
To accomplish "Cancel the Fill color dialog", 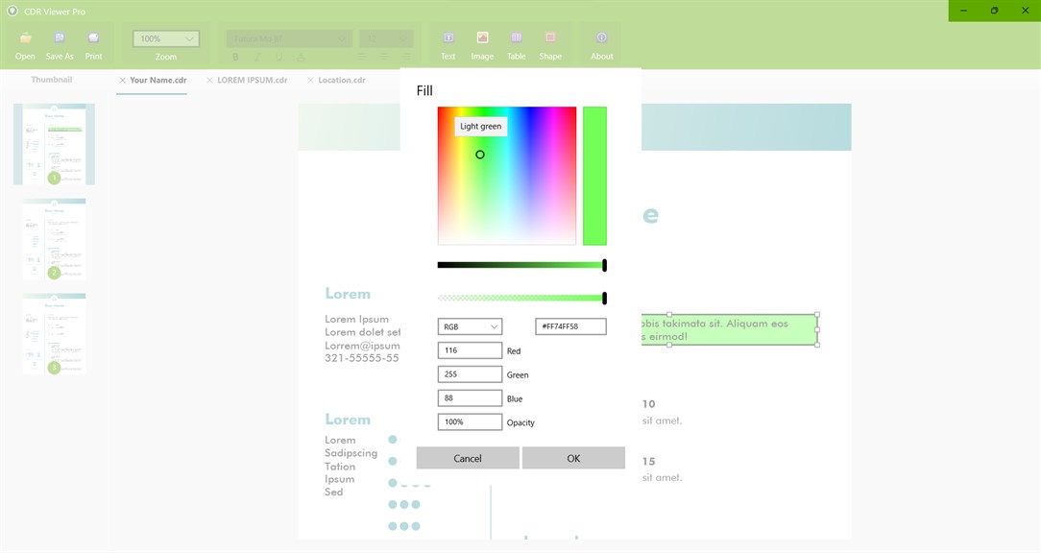I will pos(468,458).
